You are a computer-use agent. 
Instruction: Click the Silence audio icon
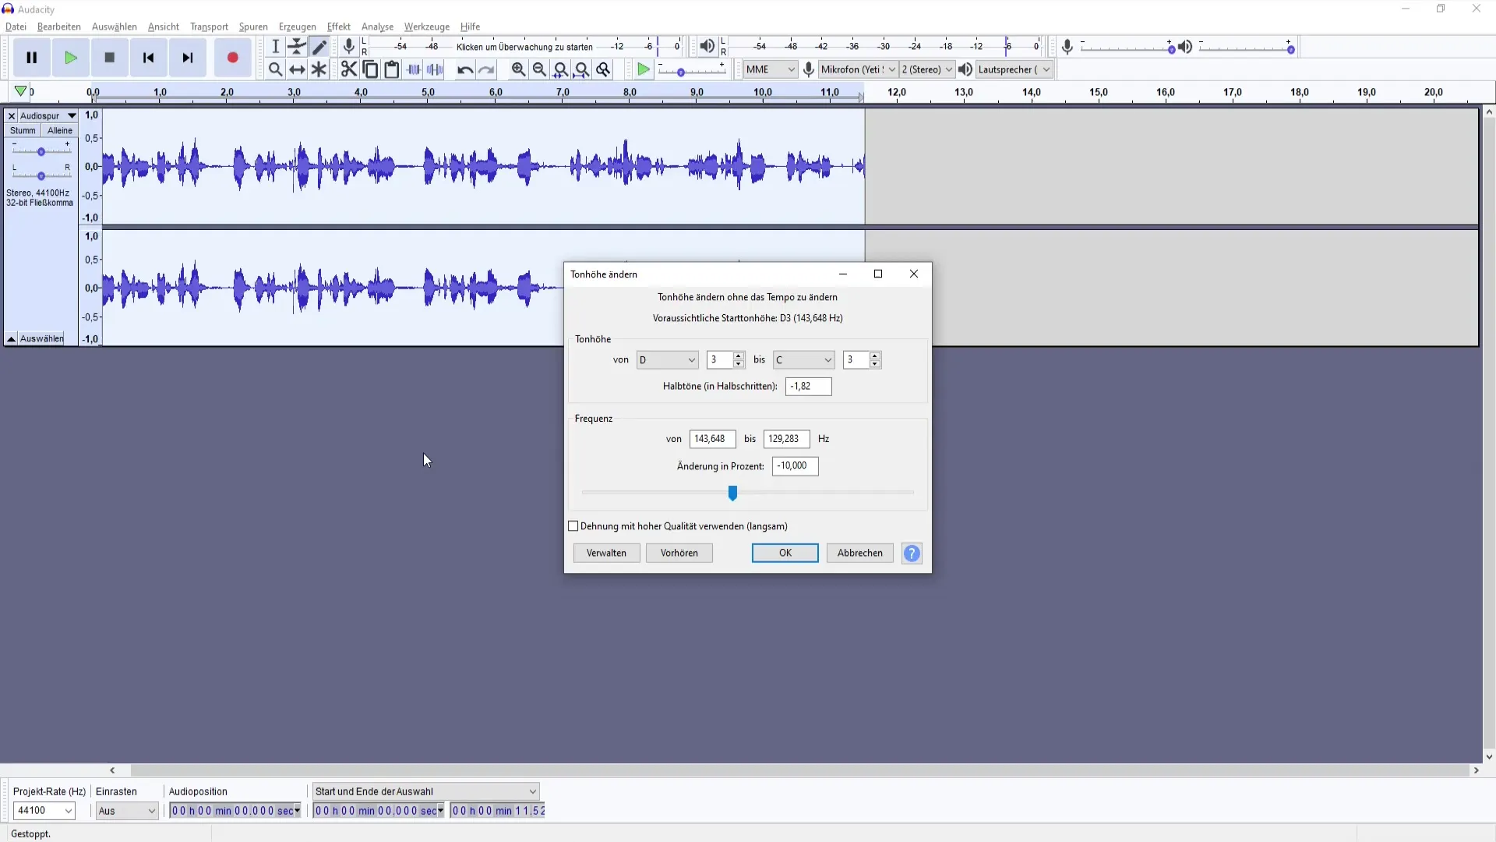[x=435, y=69]
